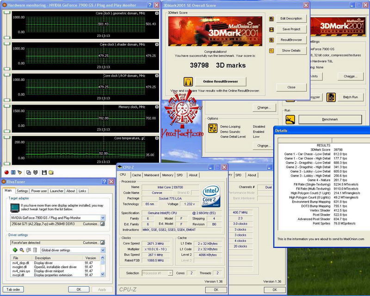Expand ForceWare detected Customize arrow

click(x=102, y=242)
